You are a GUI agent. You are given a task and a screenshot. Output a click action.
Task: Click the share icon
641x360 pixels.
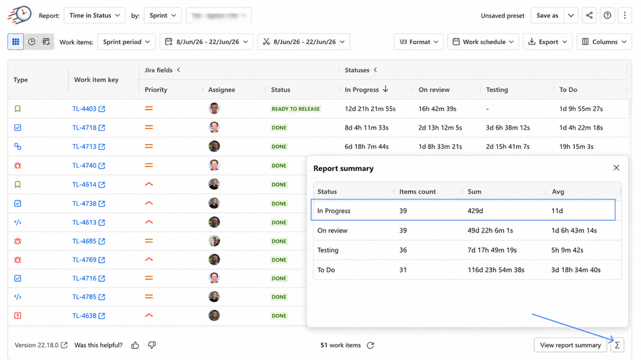coord(589,15)
